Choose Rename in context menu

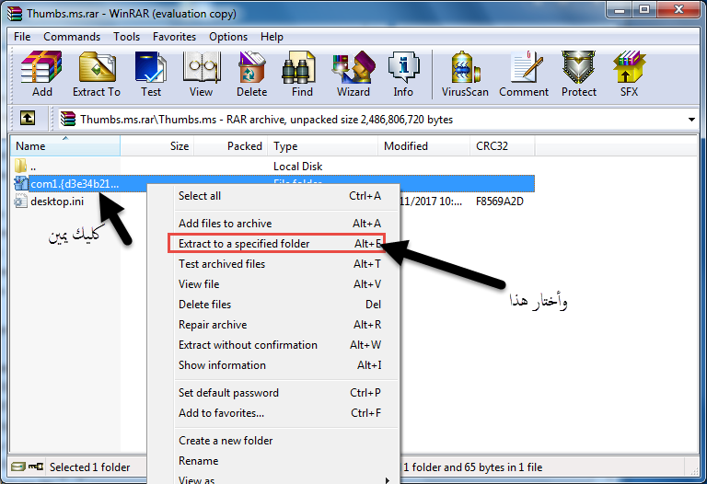[x=280, y=461]
